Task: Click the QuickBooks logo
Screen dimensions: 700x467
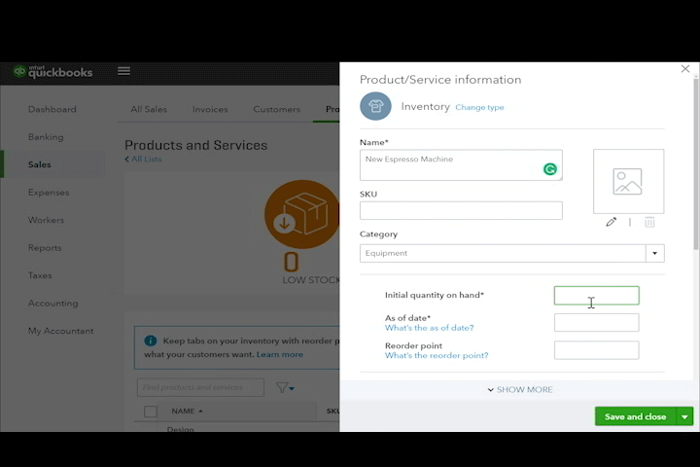Action: 53,71
